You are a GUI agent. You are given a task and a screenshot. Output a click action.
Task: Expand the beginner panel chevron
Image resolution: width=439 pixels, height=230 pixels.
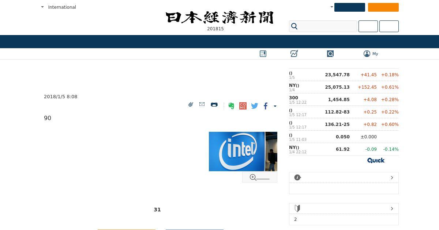click(392, 208)
